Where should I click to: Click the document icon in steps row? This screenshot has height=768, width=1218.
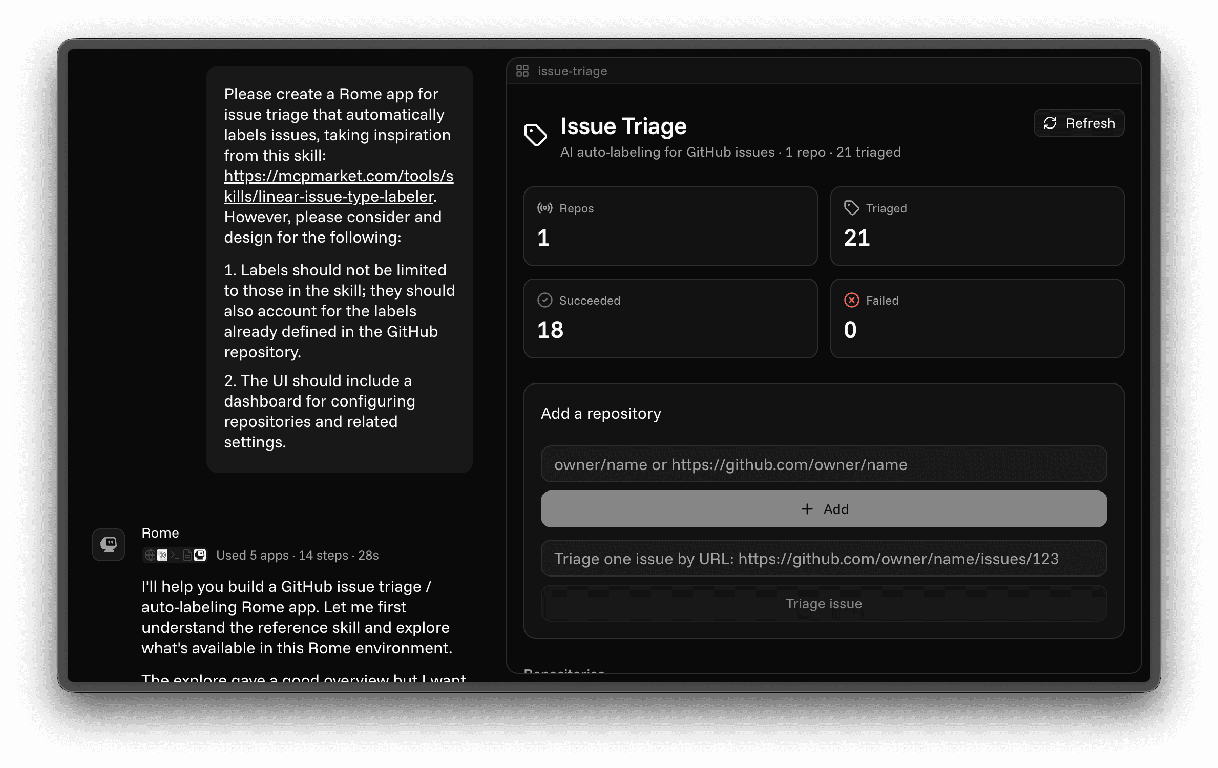(x=187, y=555)
